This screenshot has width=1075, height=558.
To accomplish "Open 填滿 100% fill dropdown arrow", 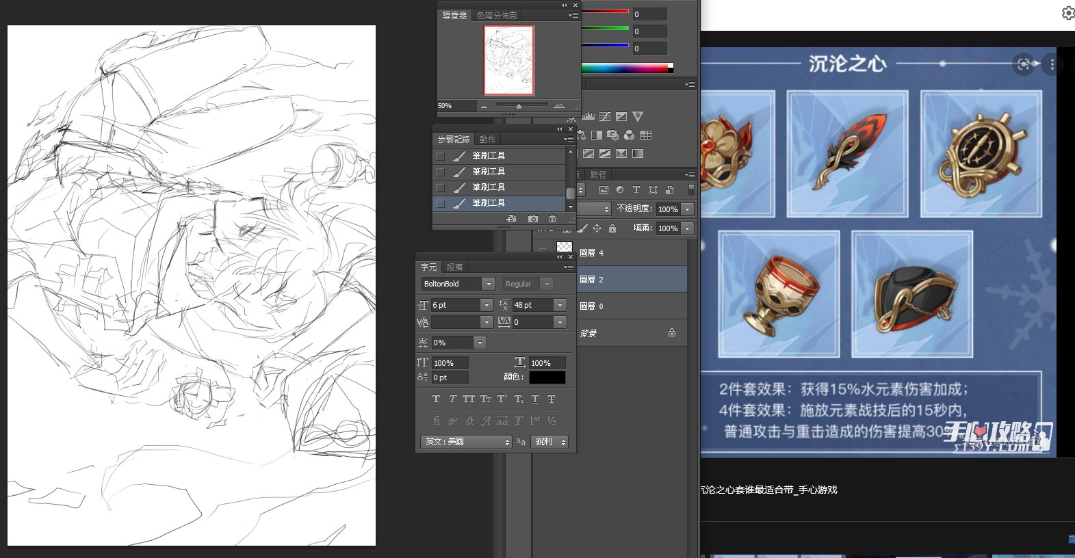I will click(688, 228).
